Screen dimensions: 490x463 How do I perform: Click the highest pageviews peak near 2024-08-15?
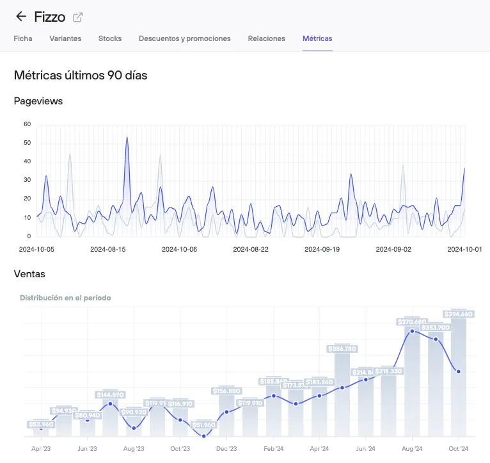pyautogui.click(x=127, y=137)
